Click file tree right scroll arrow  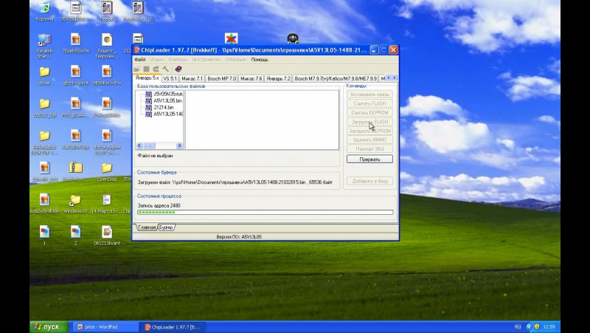pos(179,145)
